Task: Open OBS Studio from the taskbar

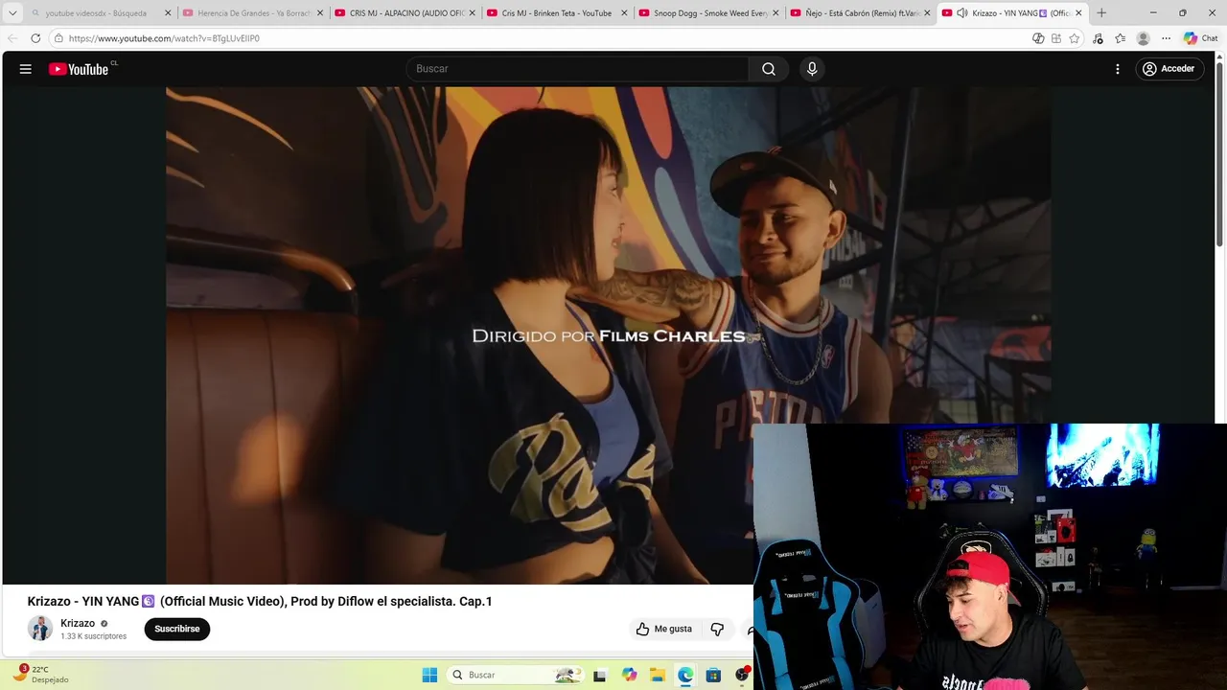Action: tap(741, 675)
